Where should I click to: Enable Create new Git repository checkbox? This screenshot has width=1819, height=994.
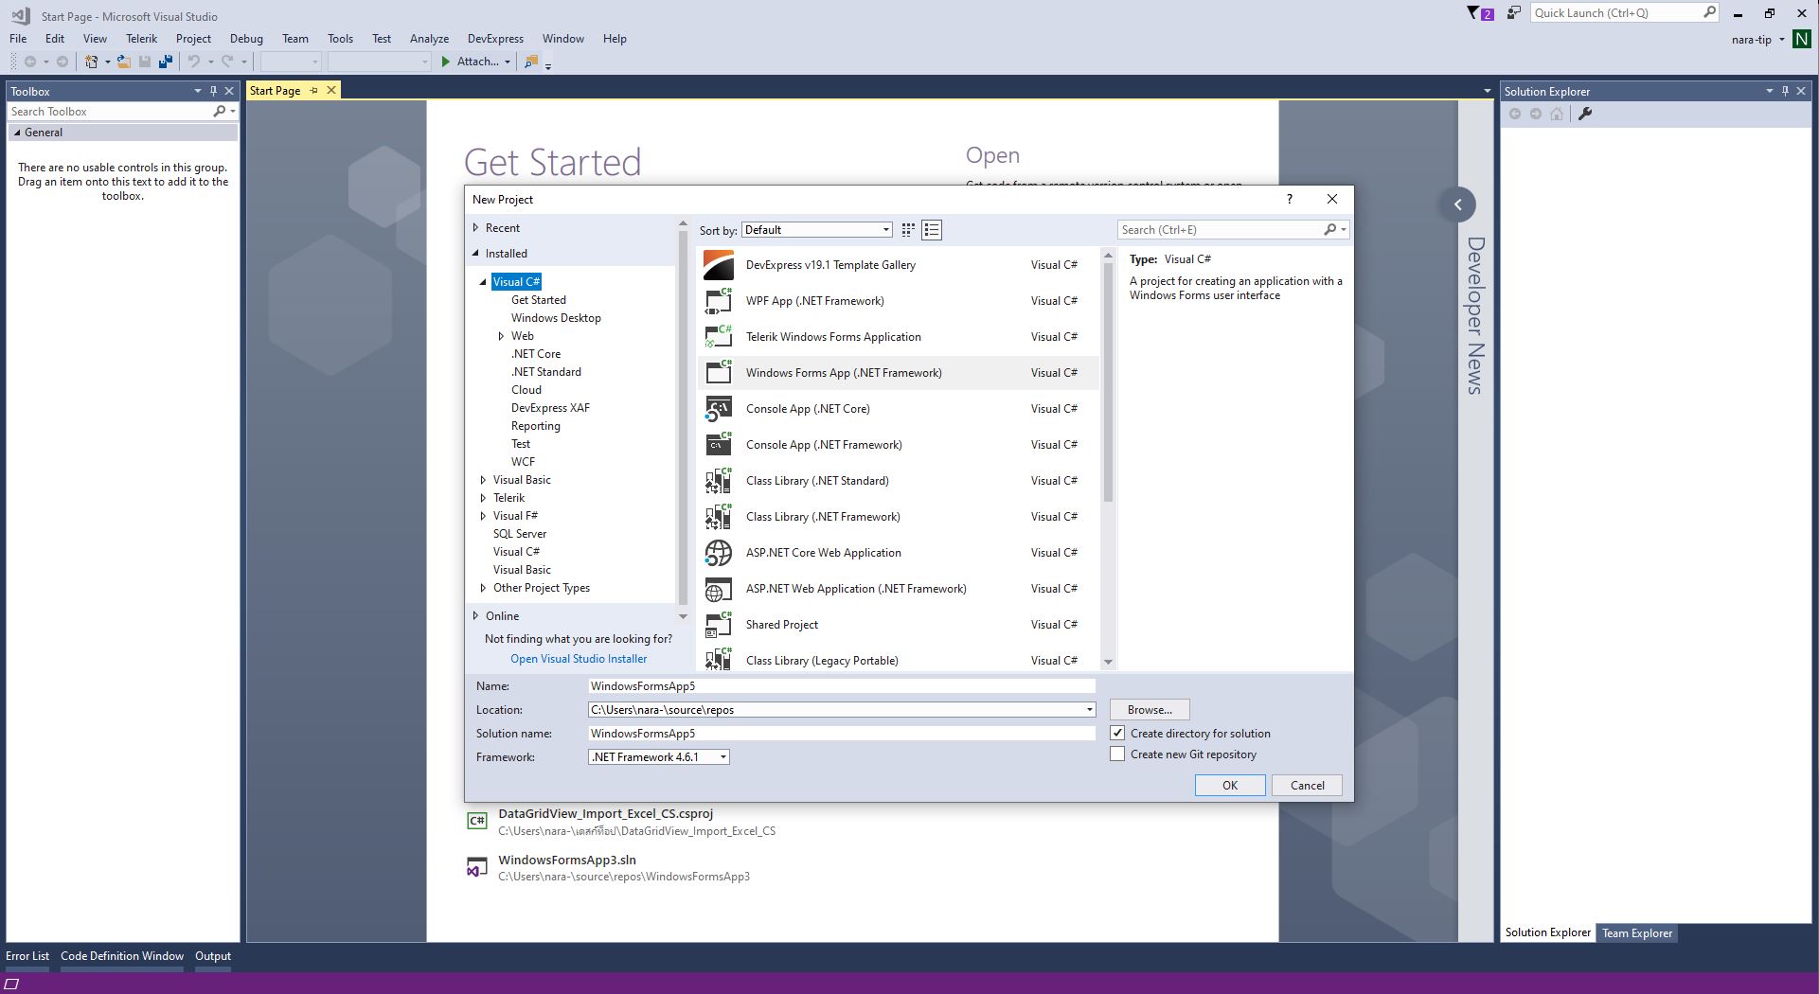pyautogui.click(x=1117, y=754)
